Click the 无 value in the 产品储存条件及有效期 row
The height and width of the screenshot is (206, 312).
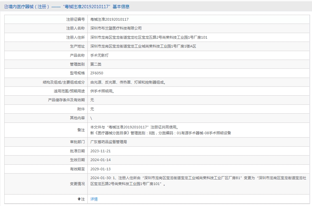(92, 100)
